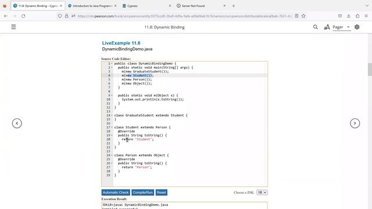This screenshot has width=372, height=209.
Task: Click the LiveExample 11.6 heading link
Action: (x=121, y=43)
